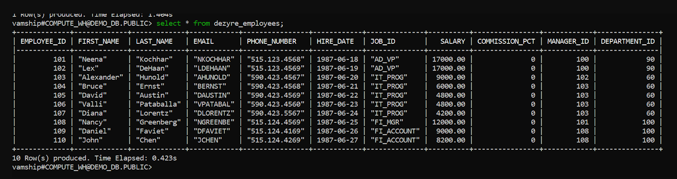Viewport: 677px width, 179px height.
Task: Click the "NGREENBE" email value
Action: (x=214, y=122)
